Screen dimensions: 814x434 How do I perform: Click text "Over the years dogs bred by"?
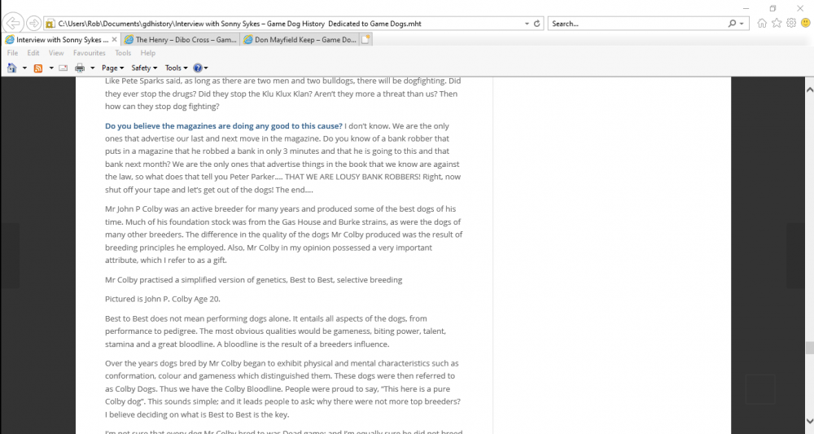click(155, 363)
